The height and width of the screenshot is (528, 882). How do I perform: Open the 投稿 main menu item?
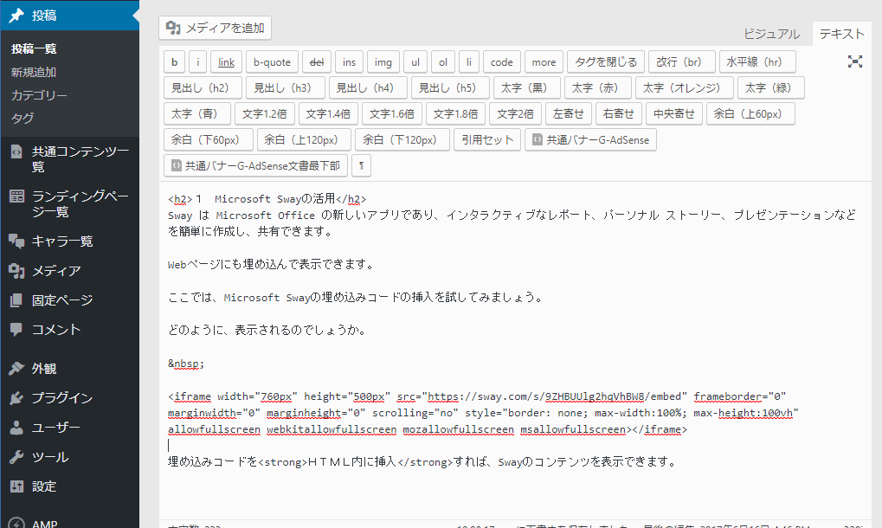(70, 16)
